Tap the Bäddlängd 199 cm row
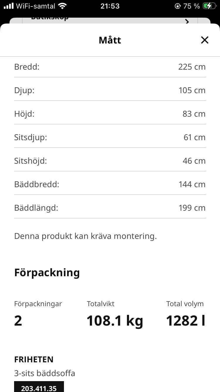The image size is (220, 392). pyautogui.click(x=110, y=208)
